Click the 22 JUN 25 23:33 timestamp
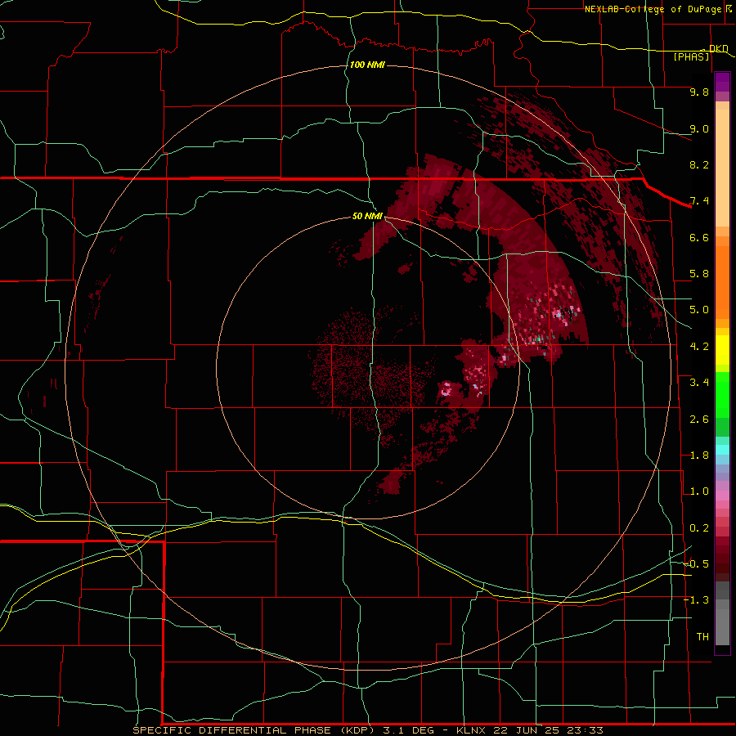Viewport: 736px width, 736px height. tap(547, 730)
